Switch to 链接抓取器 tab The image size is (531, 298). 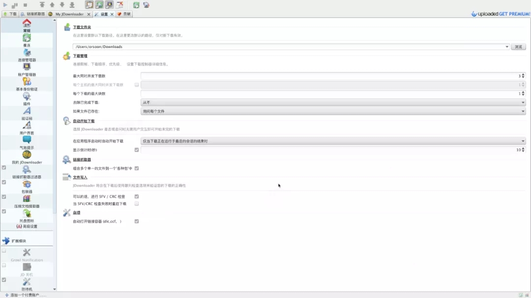(x=32, y=14)
